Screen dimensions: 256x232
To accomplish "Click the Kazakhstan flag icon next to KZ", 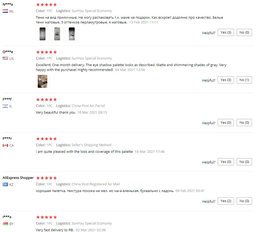I will [5, 185].
